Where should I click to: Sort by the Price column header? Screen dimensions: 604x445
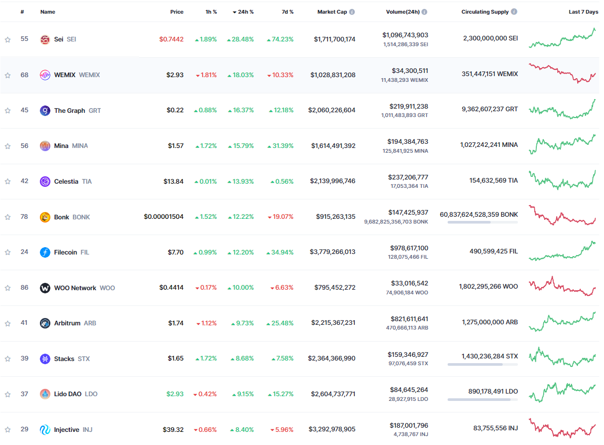177,12
